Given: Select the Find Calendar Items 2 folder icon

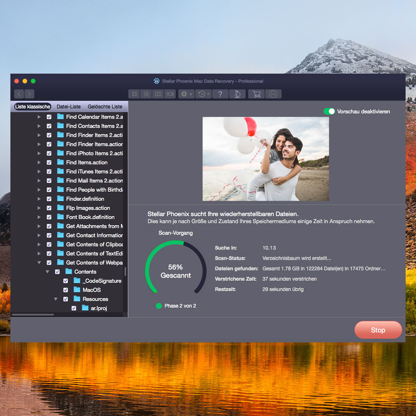Looking at the screenshot, I should click(x=60, y=117).
